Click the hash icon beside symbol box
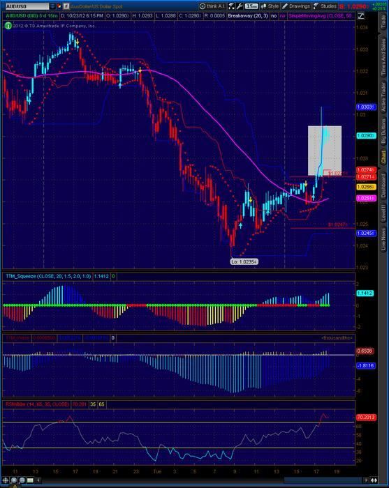 pos(66,6)
